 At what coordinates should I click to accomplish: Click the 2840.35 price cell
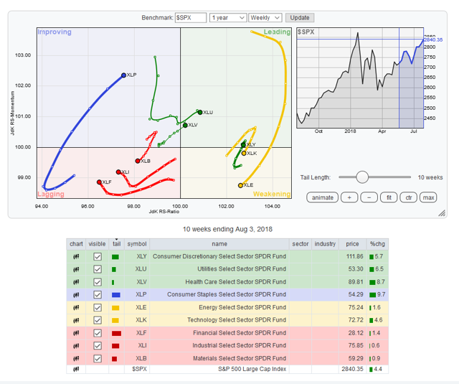[352, 369]
